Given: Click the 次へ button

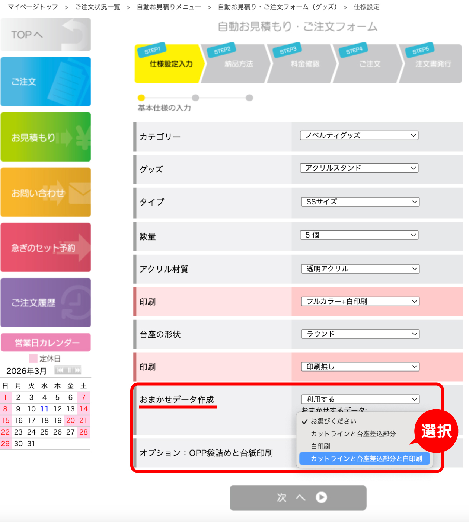Looking at the screenshot, I should click(298, 497).
